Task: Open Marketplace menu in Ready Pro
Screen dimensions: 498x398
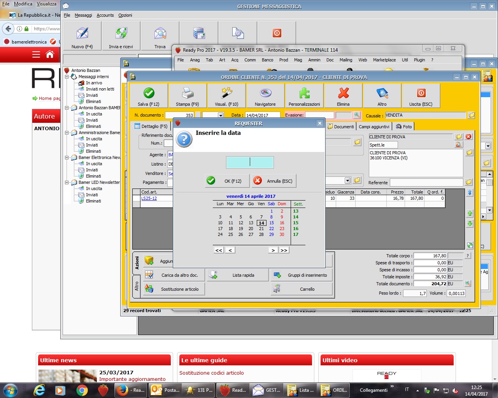Action: coord(384,60)
